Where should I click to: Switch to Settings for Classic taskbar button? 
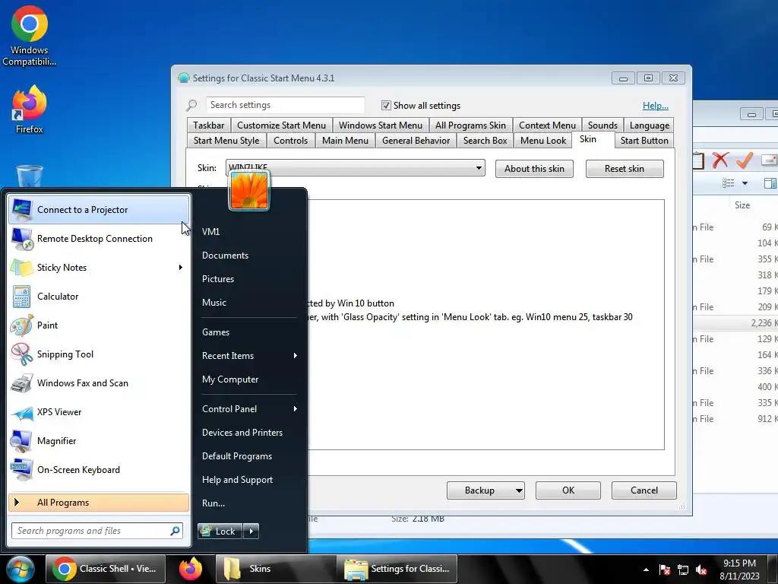pos(397,569)
